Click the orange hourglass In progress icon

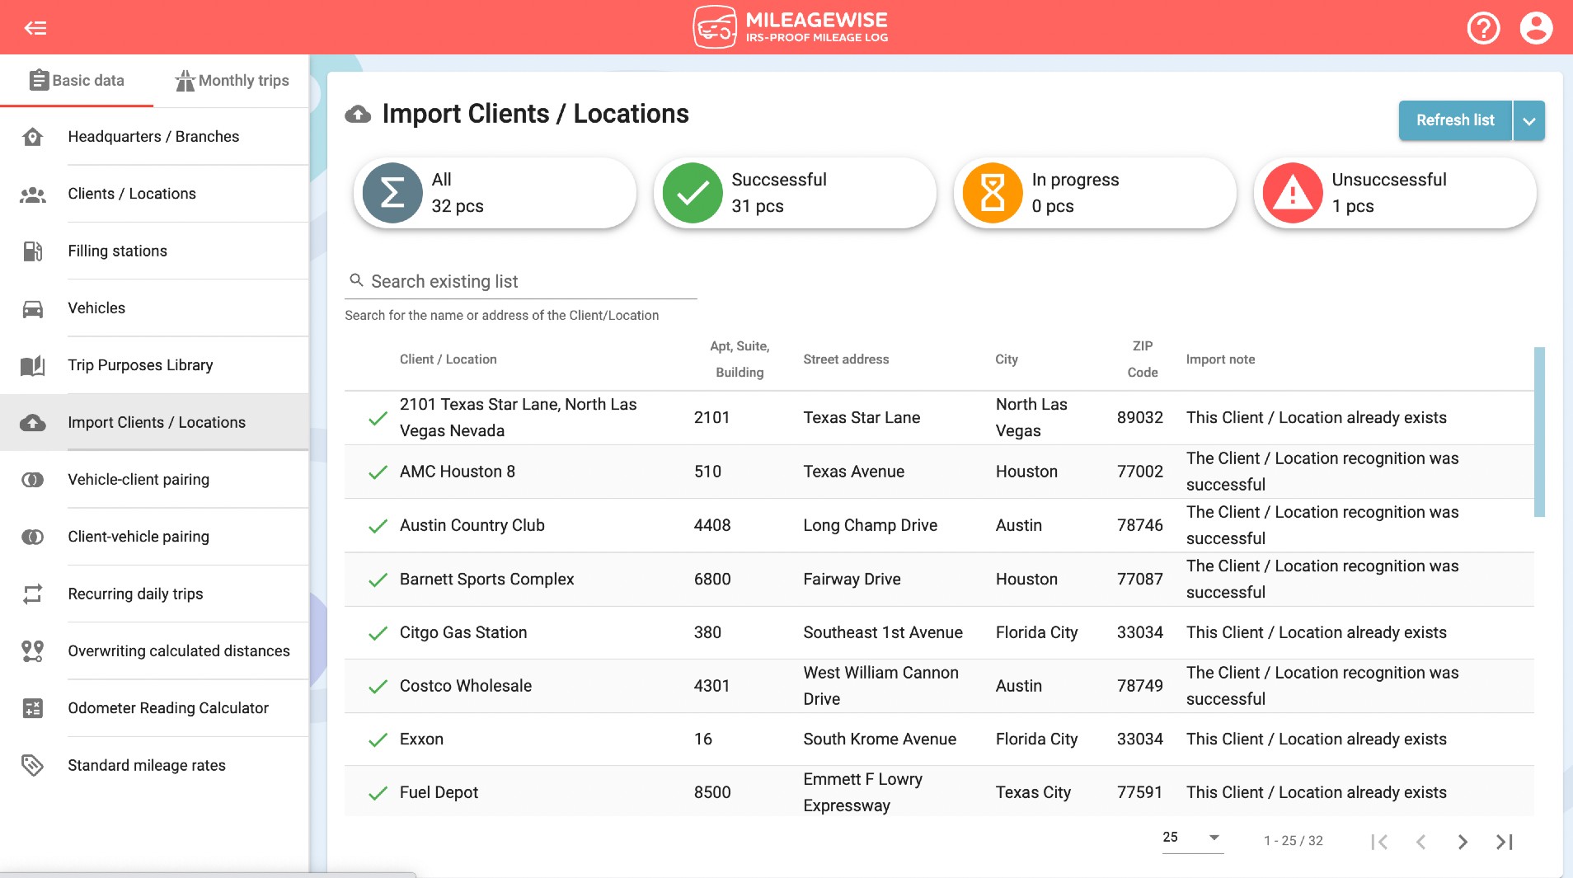point(993,193)
